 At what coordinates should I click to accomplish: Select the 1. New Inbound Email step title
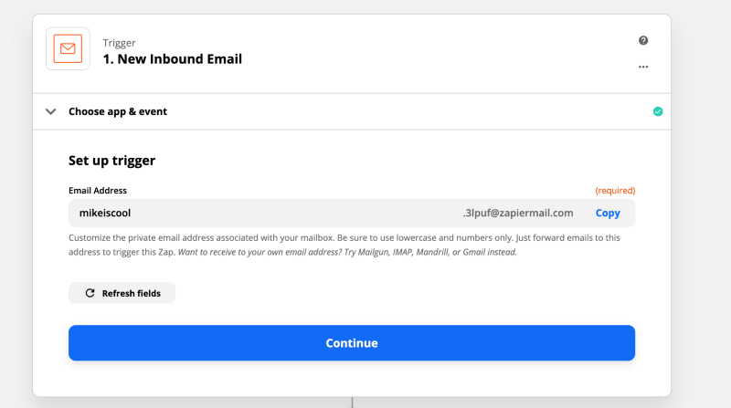click(x=173, y=59)
